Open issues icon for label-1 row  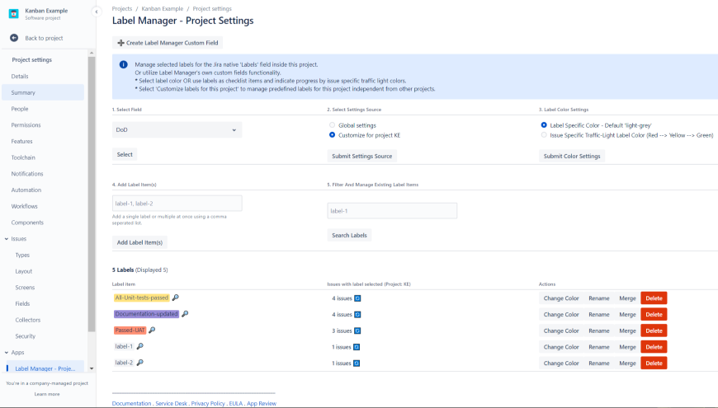[x=357, y=347]
